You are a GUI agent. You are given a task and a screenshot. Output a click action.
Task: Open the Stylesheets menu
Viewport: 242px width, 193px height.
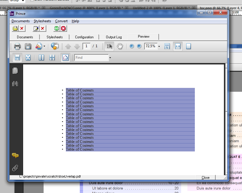pos(42,21)
